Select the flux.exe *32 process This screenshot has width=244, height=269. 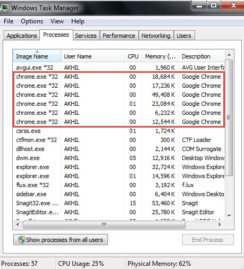(119, 185)
